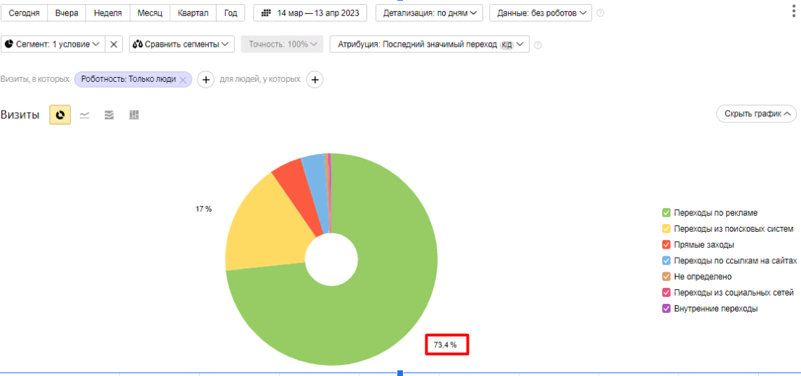
Task: Open Детализация: по дням dropdown
Action: click(x=430, y=13)
